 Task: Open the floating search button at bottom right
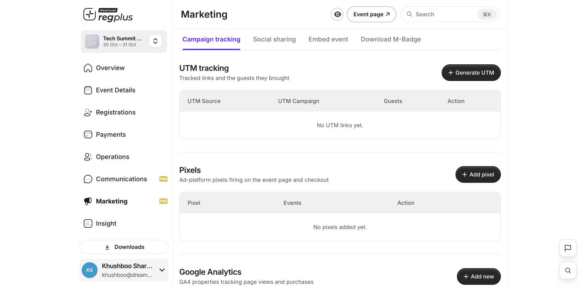pyautogui.click(x=568, y=270)
